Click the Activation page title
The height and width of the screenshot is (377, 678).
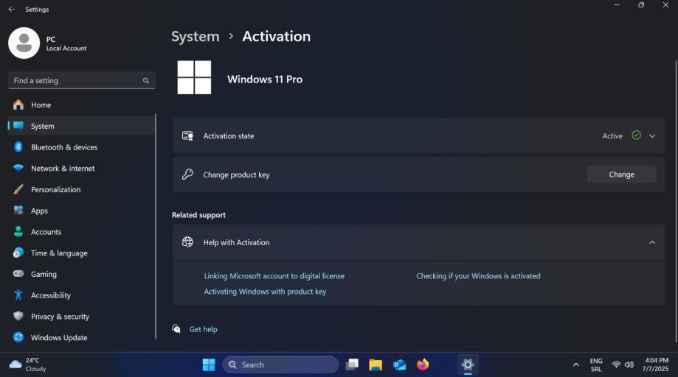pos(277,36)
